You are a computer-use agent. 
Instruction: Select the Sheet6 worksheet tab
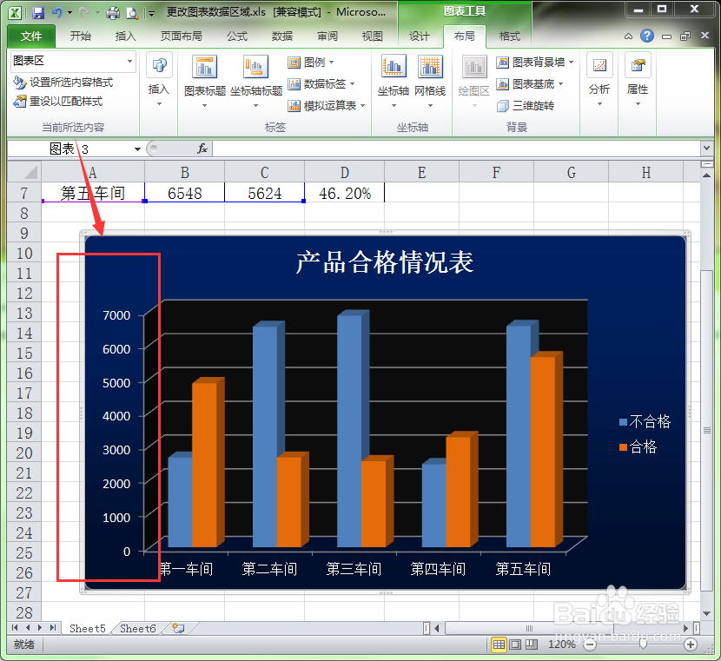click(138, 628)
